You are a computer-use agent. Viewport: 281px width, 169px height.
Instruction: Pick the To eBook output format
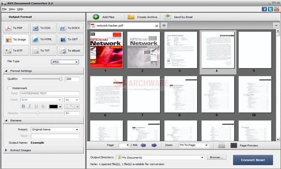tap(70, 51)
